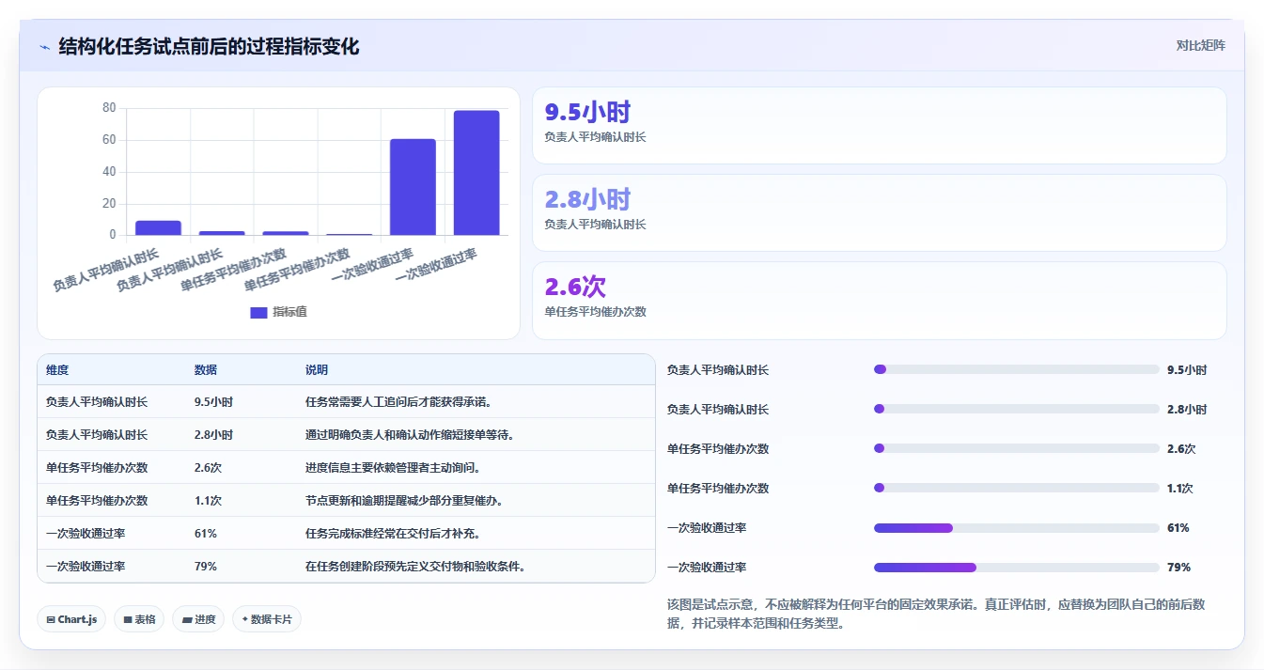The width and height of the screenshot is (1264, 670).
Task: Select the 表格 tag chip
Action: point(139,619)
